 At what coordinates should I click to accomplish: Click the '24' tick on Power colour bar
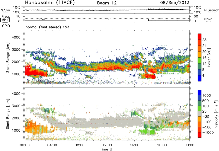tap(204, 46)
